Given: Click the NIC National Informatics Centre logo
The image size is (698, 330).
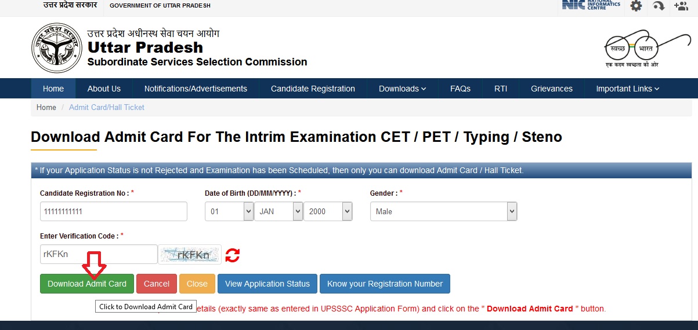Looking at the screenshot, I should tap(590, 5).
